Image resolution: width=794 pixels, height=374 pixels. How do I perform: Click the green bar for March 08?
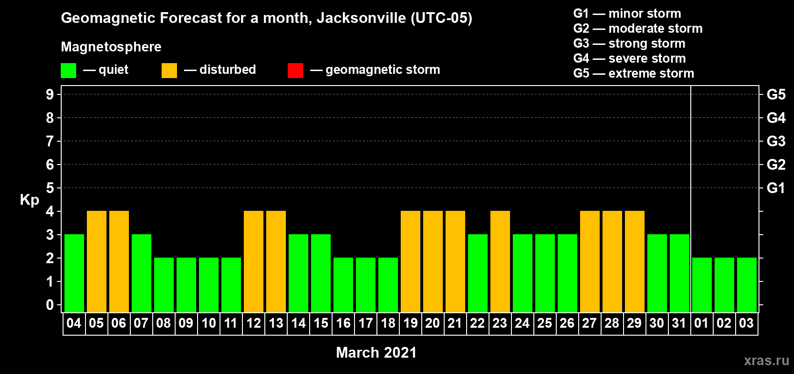pyautogui.click(x=164, y=285)
